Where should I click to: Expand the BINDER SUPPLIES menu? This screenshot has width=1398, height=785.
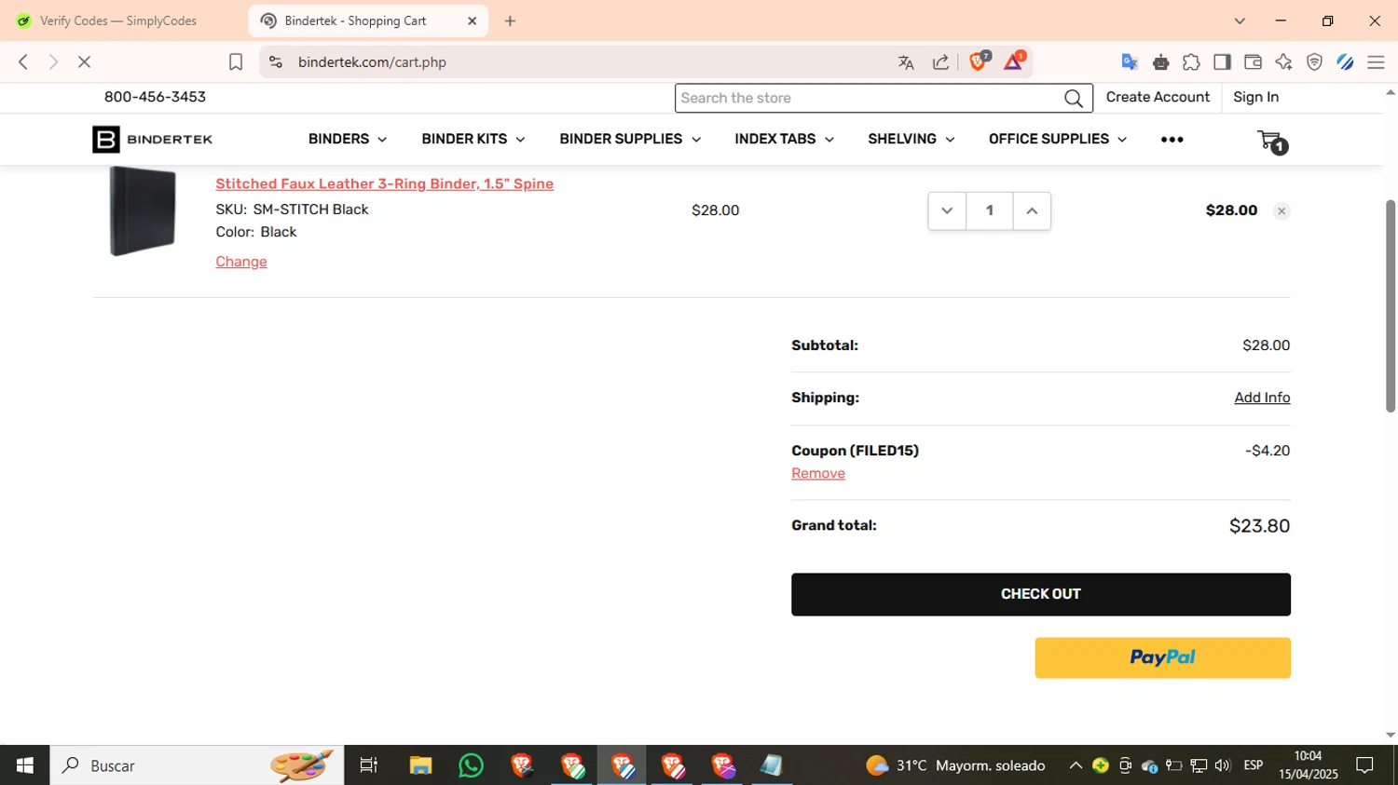pos(629,139)
